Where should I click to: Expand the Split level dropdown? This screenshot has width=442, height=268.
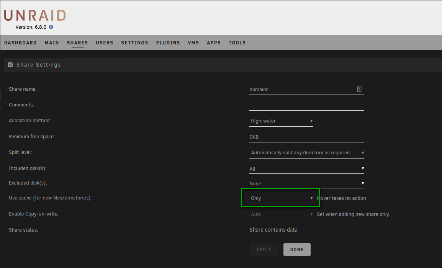pyautogui.click(x=307, y=153)
